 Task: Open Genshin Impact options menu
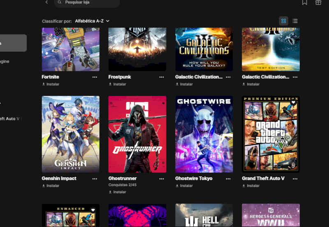click(x=95, y=179)
